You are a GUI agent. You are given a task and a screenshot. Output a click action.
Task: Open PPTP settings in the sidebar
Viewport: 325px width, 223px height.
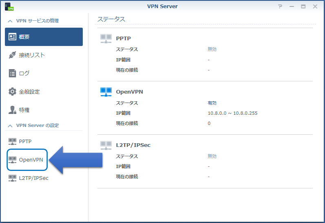click(x=44, y=142)
